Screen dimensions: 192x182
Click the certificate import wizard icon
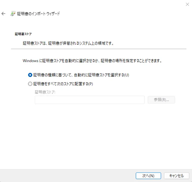point(13,13)
